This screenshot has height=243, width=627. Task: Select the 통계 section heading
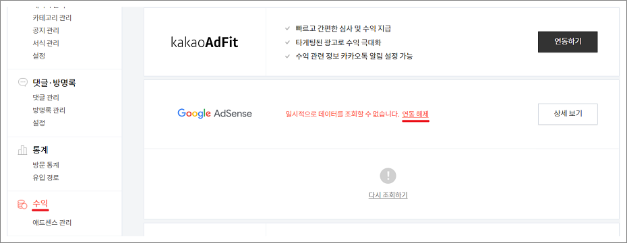(x=40, y=150)
